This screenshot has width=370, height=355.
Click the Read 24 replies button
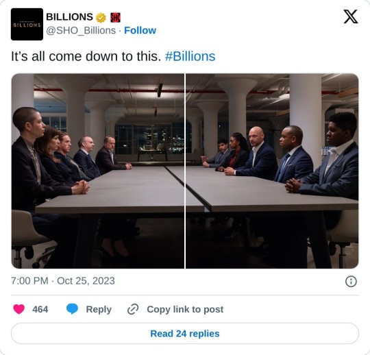[x=185, y=333]
